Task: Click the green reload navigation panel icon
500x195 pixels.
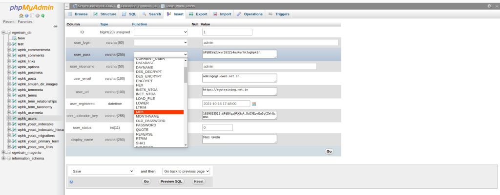Action: pos(43,16)
